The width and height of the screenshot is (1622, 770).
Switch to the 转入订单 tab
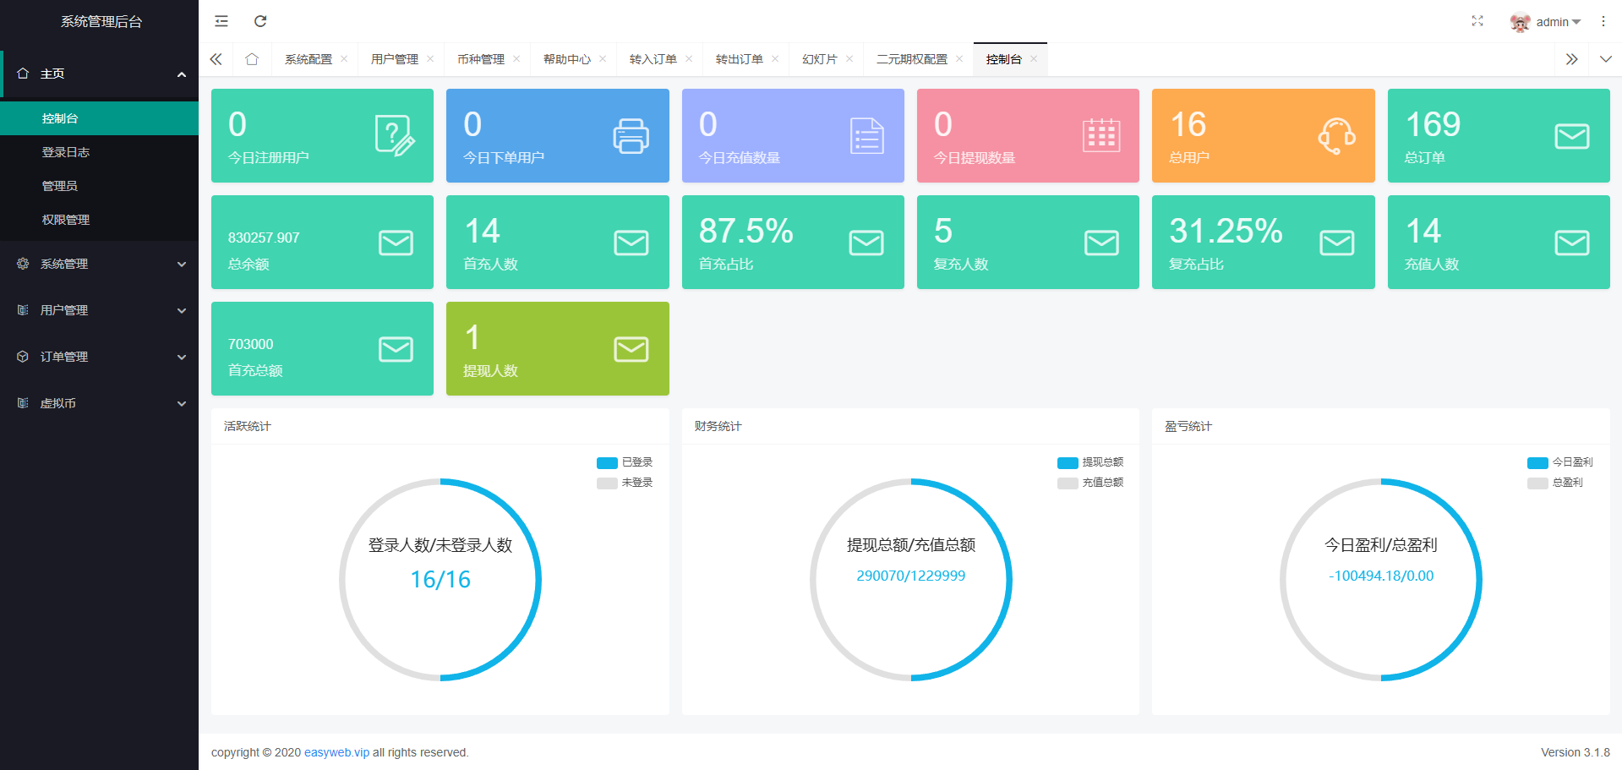(x=653, y=59)
